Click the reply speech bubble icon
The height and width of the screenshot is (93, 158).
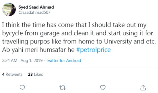22,88
